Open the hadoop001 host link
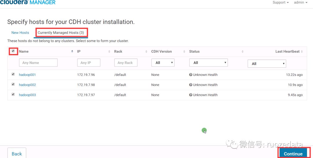The width and height of the screenshot is (313, 158). click(27, 75)
